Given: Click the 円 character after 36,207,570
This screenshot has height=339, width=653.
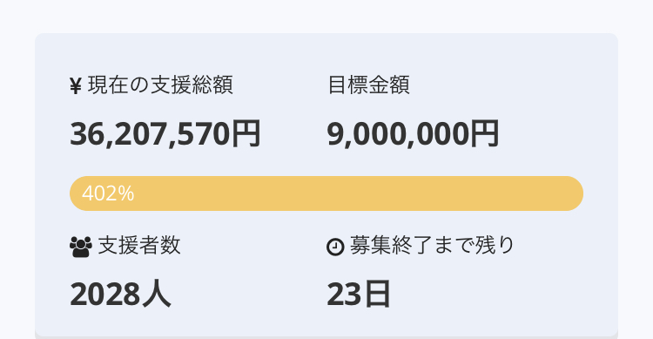Looking at the screenshot, I should (x=246, y=134).
